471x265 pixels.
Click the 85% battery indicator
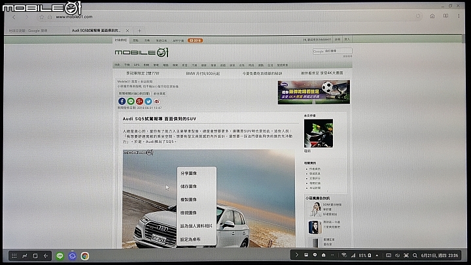365,255
